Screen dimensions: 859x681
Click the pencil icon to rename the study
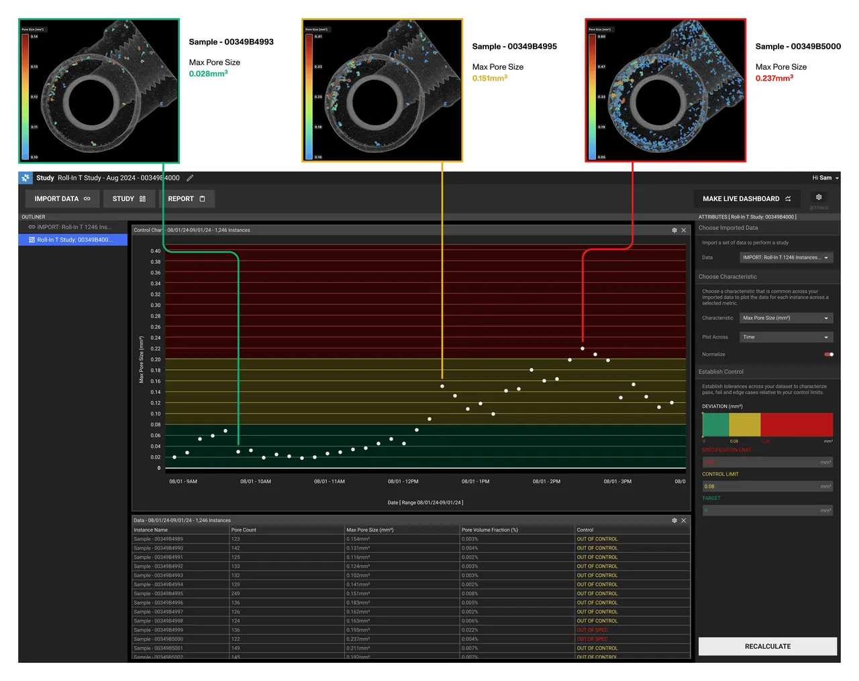point(190,178)
